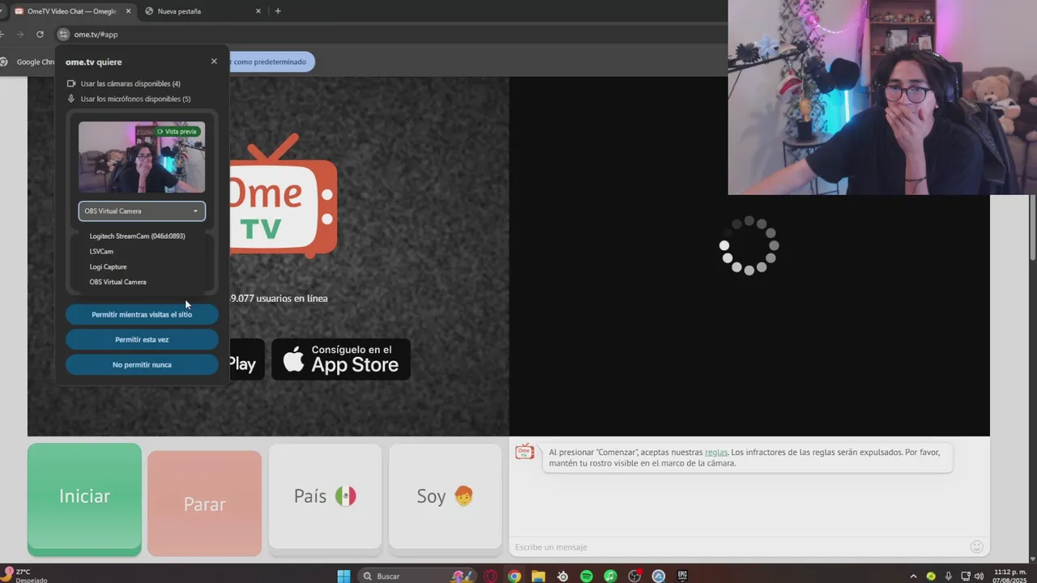1037x583 pixels.
Task: Switch to the Nueva pestaña tab
Action: pyautogui.click(x=203, y=11)
